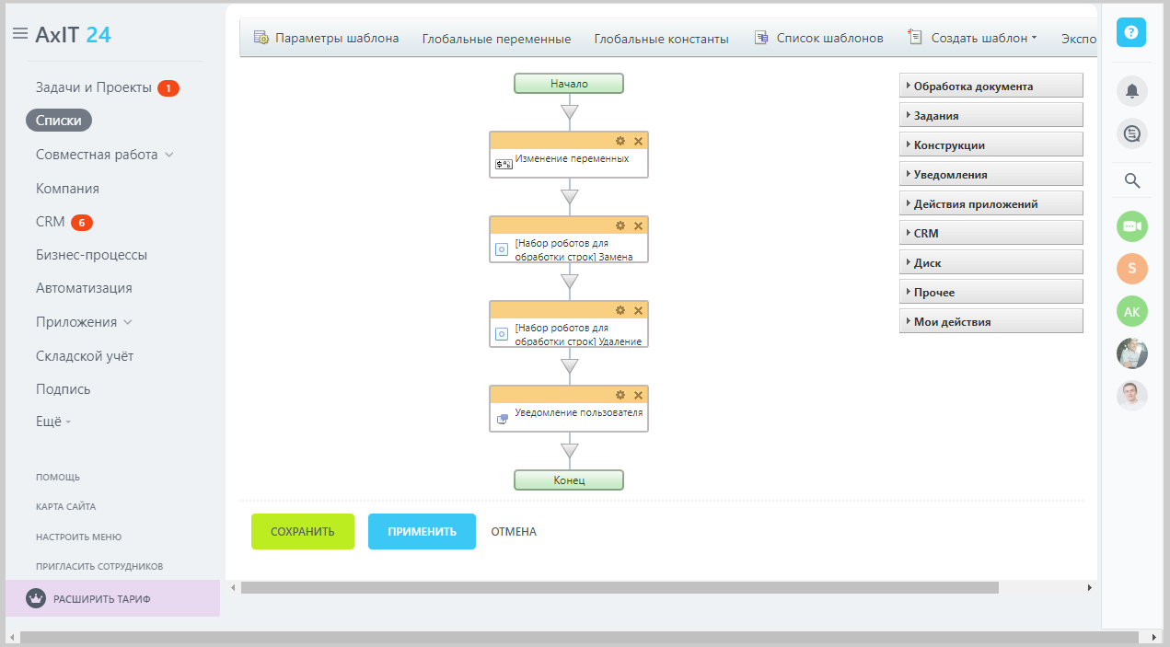This screenshot has height=647, width=1170.
Task: Click notification icon in Уведомление пользователя block
Action: pyautogui.click(x=503, y=419)
